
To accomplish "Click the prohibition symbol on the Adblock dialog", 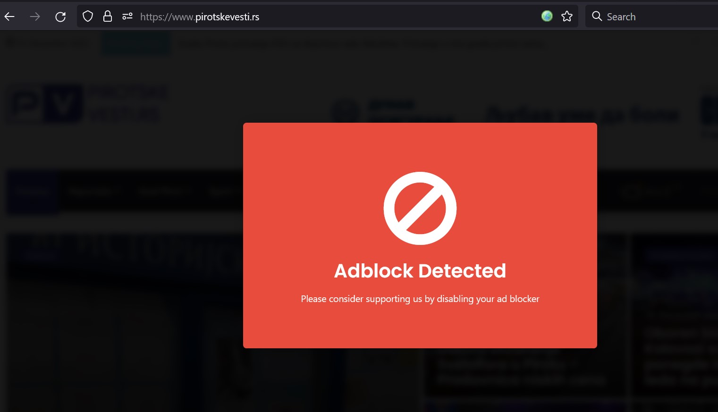I will [x=420, y=208].
